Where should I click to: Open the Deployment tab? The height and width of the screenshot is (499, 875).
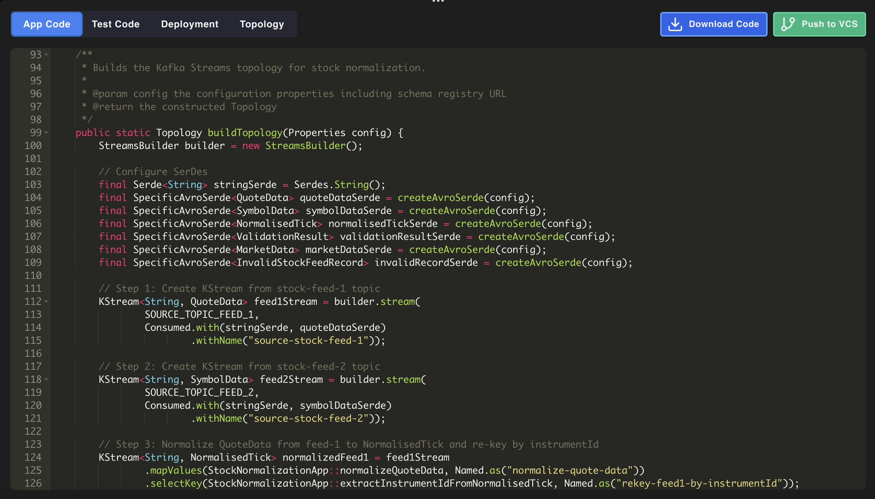click(x=189, y=24)
